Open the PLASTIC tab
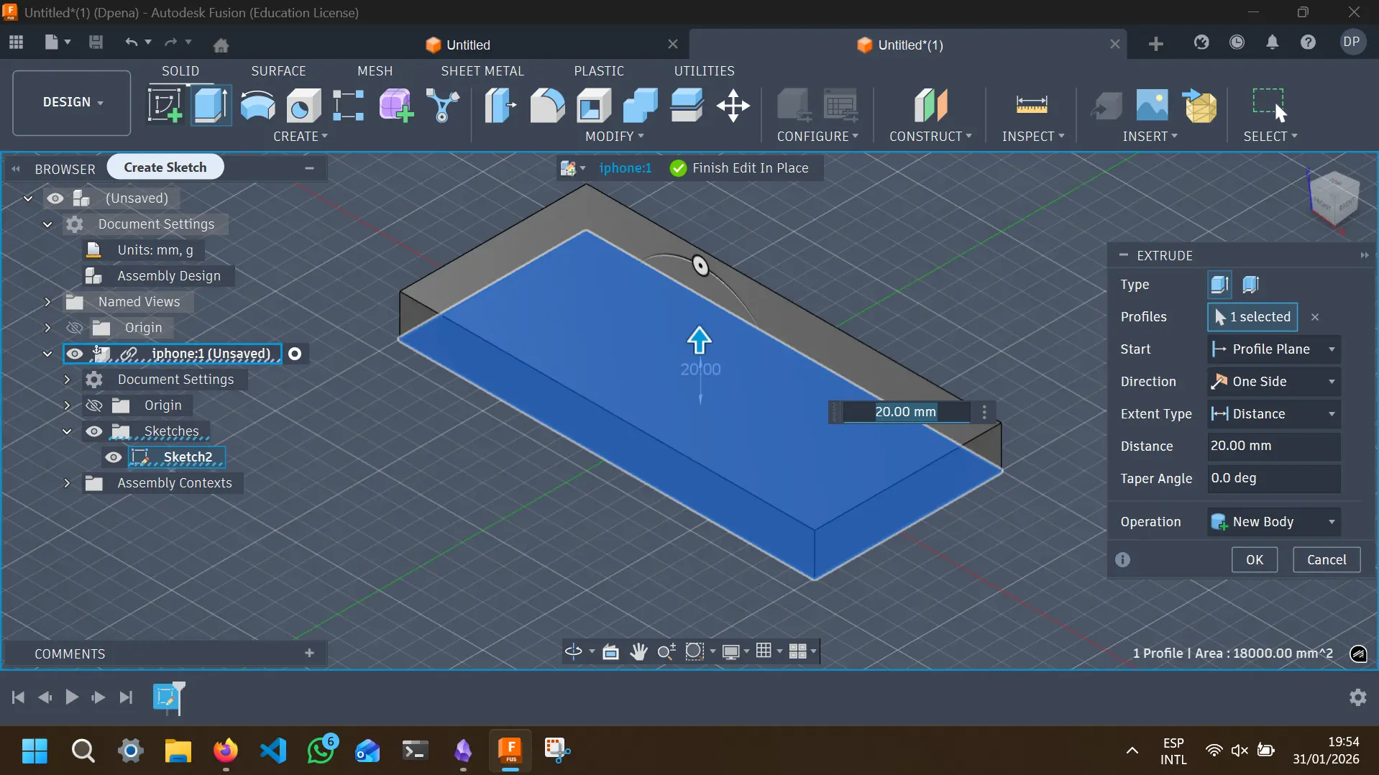 (599, 70)
